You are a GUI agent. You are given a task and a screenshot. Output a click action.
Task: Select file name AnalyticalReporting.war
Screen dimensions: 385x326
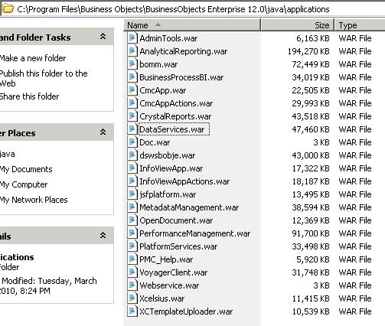(x=184, y=51)
